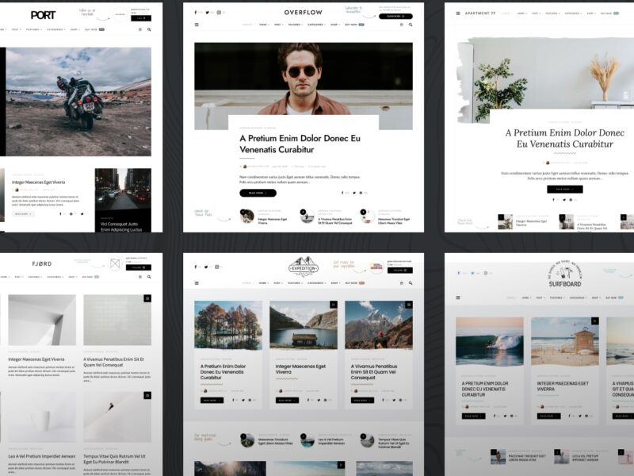
Task: Click the shopping bag icon in Fjord demo
Action: [x=140, y=277]
